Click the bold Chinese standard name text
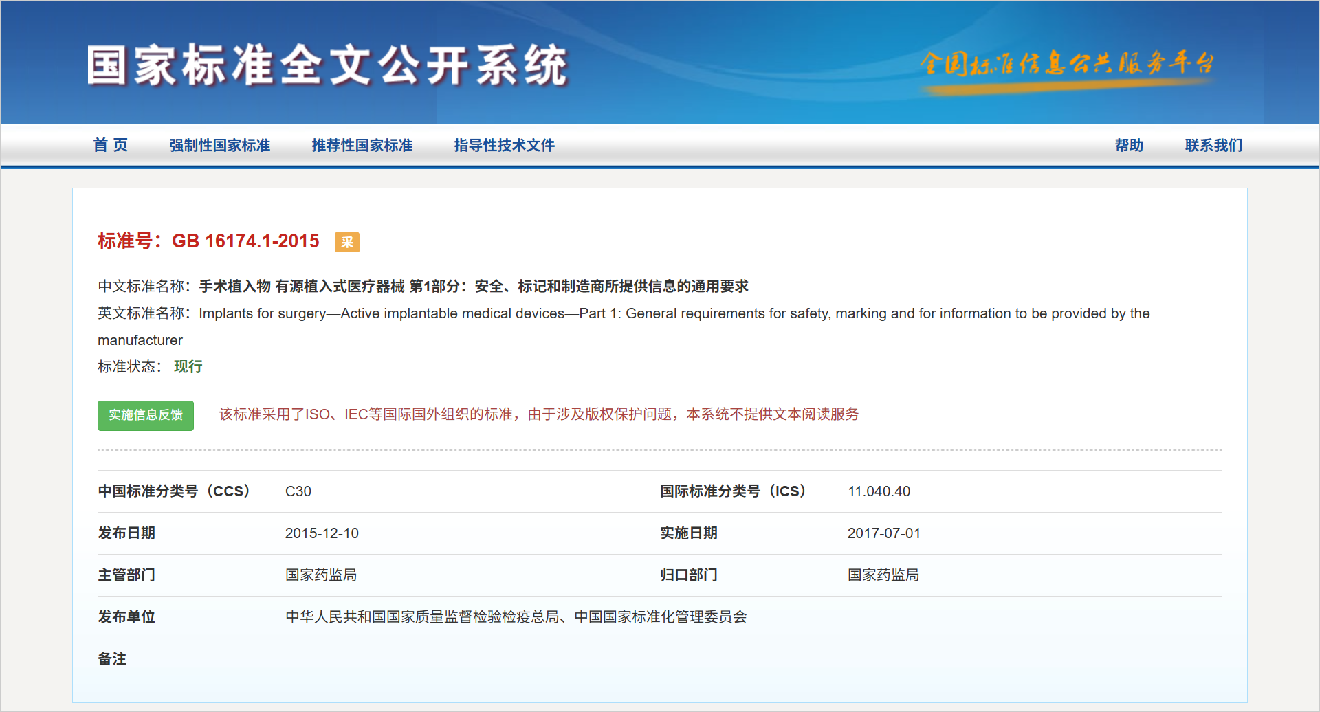Screen dimensions: 1320x712 tap(473, 287)
